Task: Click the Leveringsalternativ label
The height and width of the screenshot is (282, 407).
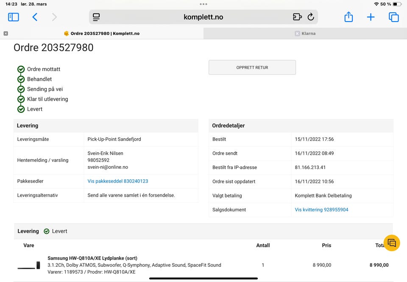Action: 37,195
